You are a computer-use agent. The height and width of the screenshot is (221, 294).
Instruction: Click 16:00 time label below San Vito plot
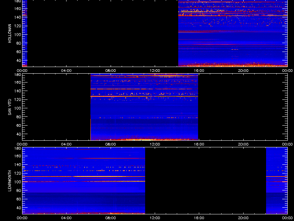199,144
